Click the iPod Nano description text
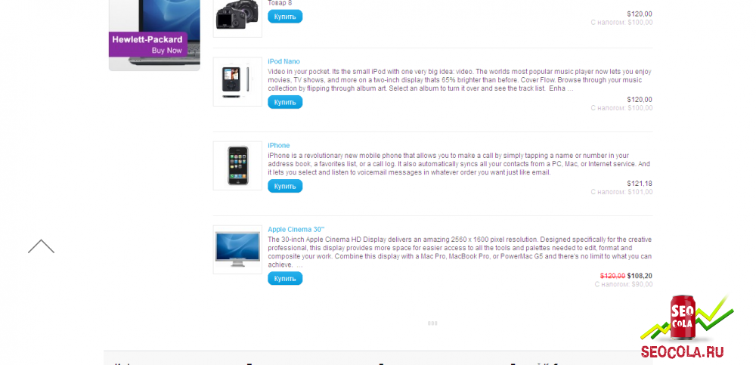Image resolution: width=756 pixels, height=365 pixels. [x=460, y=80]
